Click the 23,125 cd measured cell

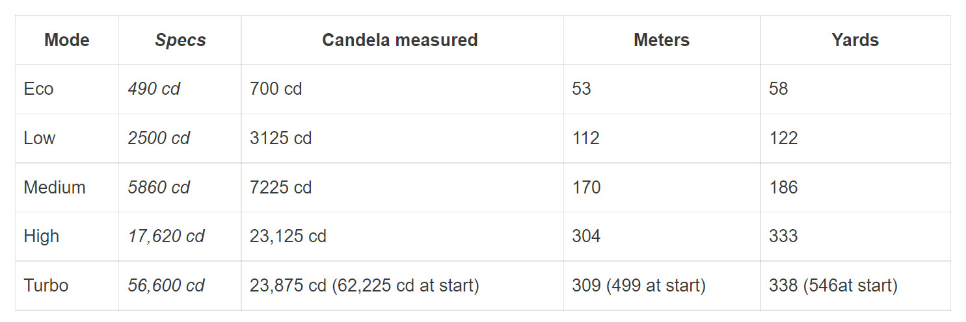pos(288,236)
